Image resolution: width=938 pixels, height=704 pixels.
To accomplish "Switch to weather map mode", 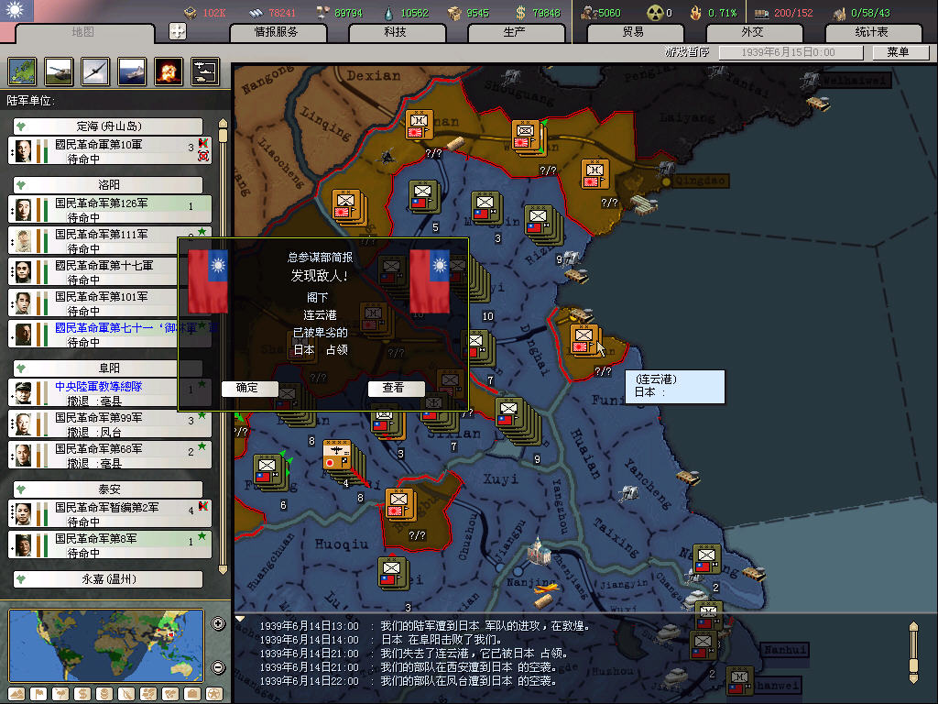I will (60, 694).
